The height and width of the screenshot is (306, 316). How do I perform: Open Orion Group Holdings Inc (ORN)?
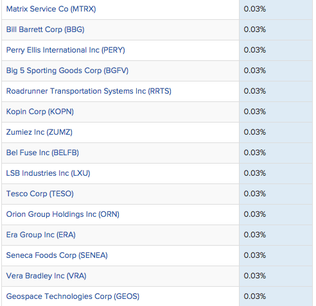63,214
